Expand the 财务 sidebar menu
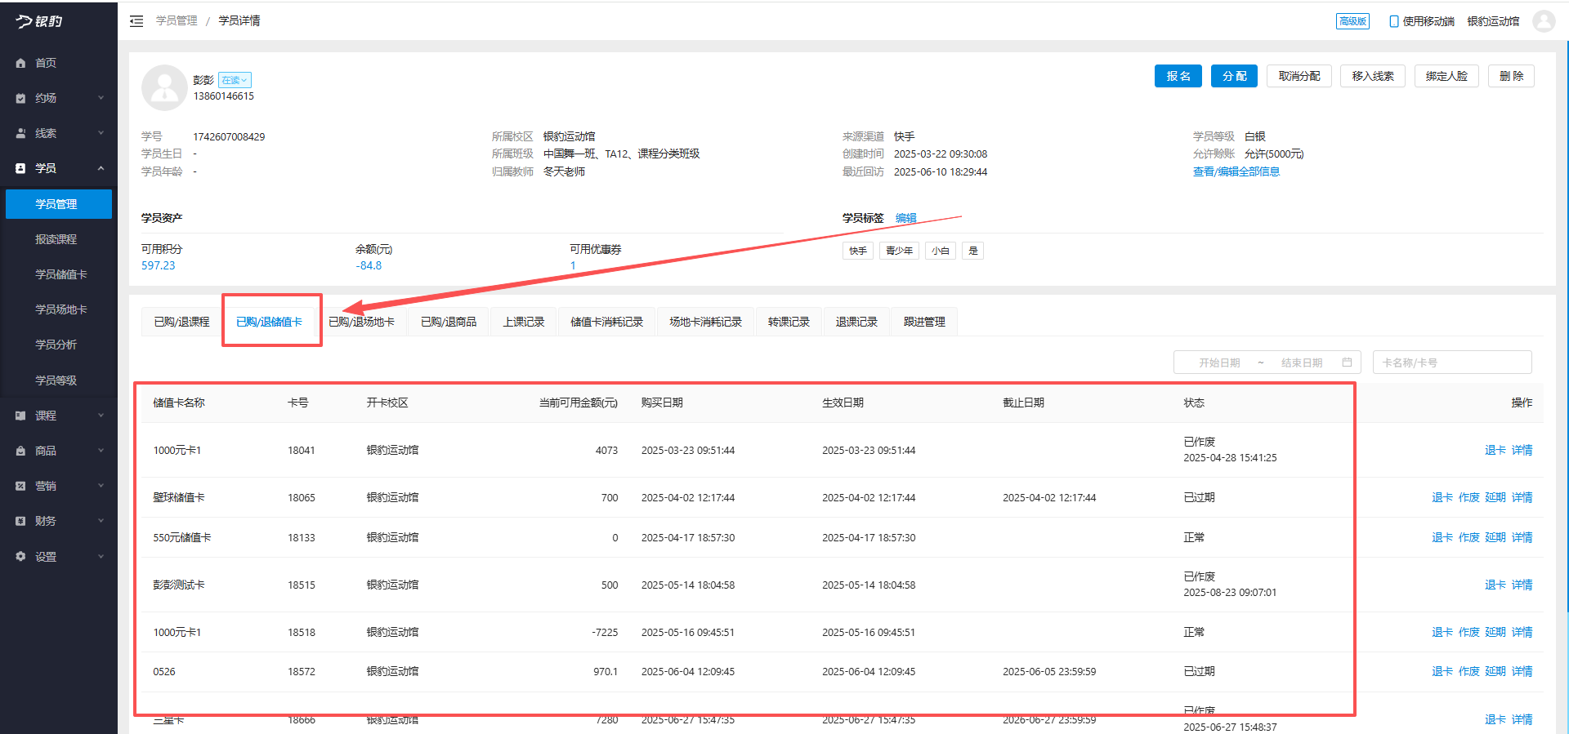This screenshot has height=734, width=1569. [101, 521]
